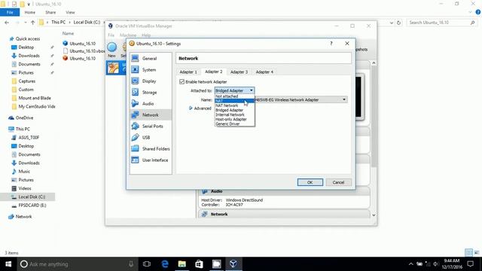Open Display settings category icon

tap(135, 81)
